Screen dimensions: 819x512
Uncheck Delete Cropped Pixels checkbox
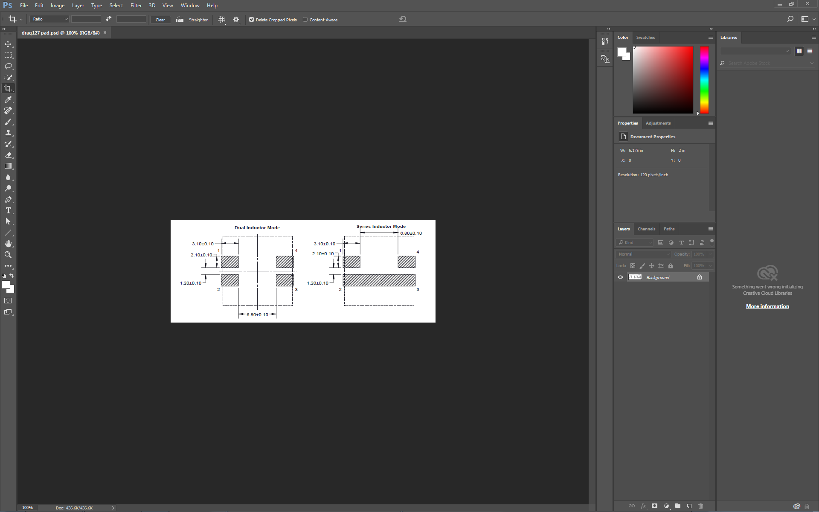[x=252, y=20]
